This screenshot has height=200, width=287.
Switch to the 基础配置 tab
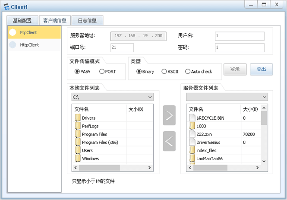tap(22, 20)
